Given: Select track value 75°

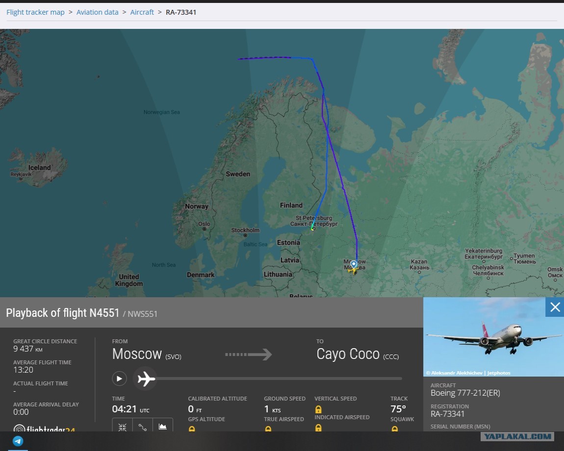Looking at the screenshot, I should tap(398, 409).
